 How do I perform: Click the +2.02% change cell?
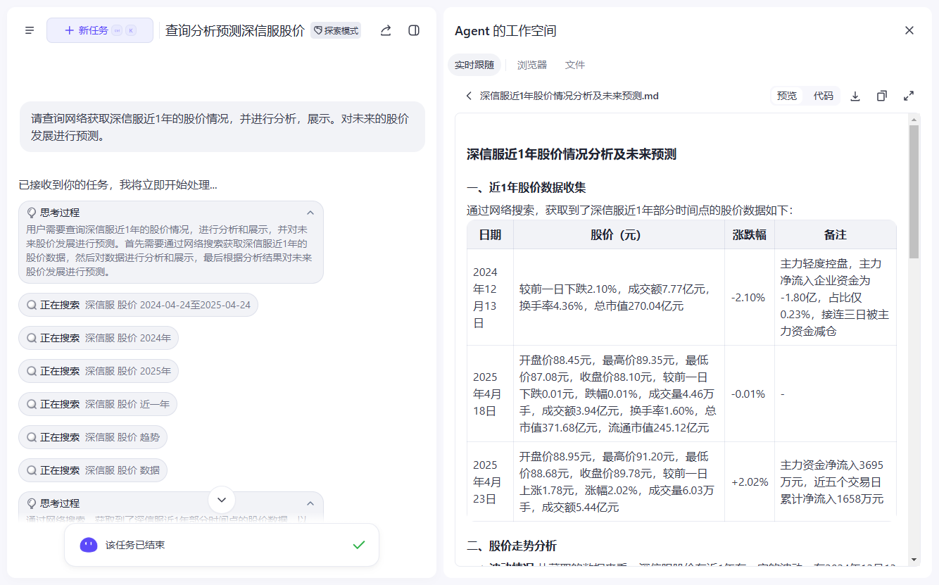(750, 482)
